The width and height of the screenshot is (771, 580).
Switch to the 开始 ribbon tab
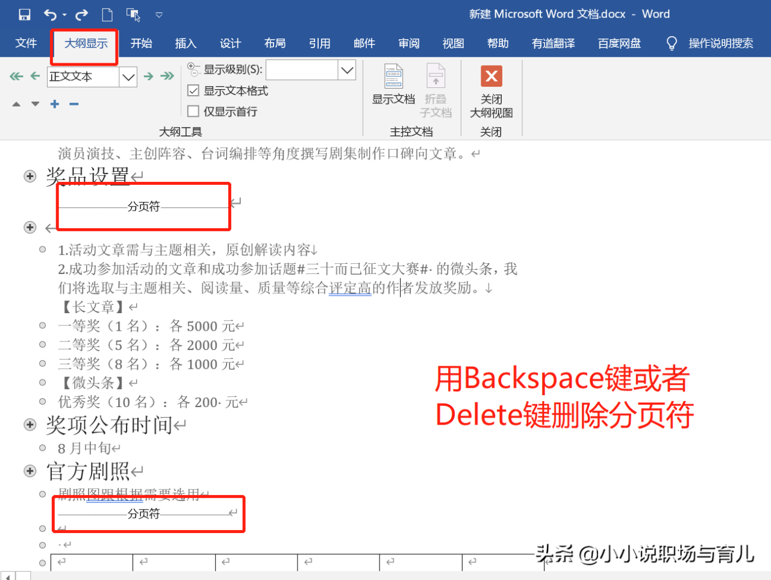(141, 43)
